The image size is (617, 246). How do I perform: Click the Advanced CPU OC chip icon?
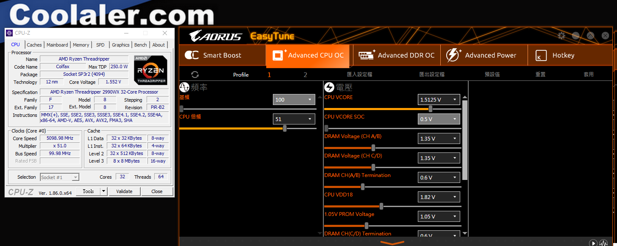pos(278,55)
